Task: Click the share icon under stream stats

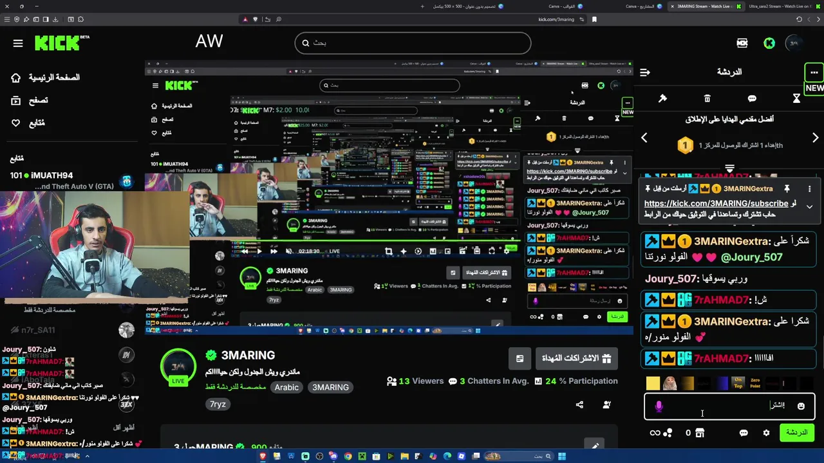Action: tap(579, 404)
